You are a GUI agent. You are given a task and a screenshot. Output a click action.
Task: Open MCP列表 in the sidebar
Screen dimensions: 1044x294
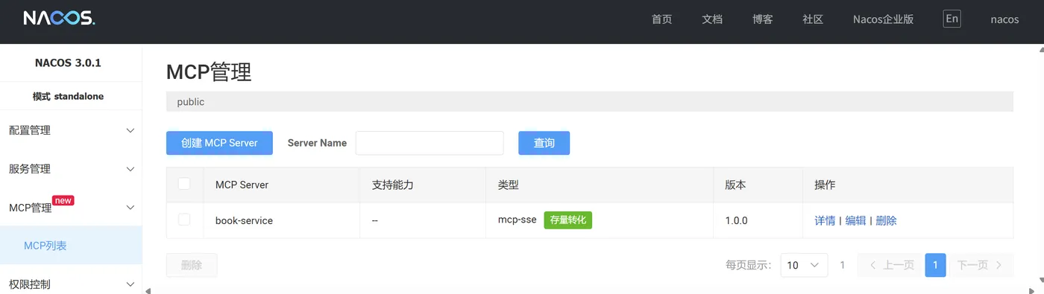71,245
